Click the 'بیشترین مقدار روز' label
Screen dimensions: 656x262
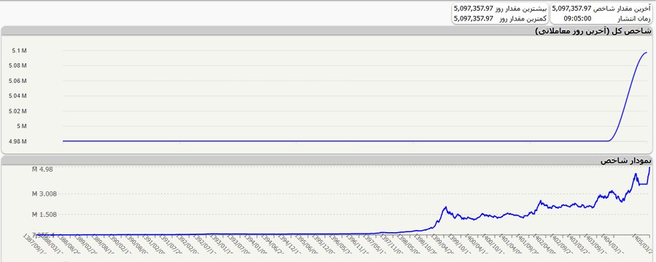click(520, 8)
